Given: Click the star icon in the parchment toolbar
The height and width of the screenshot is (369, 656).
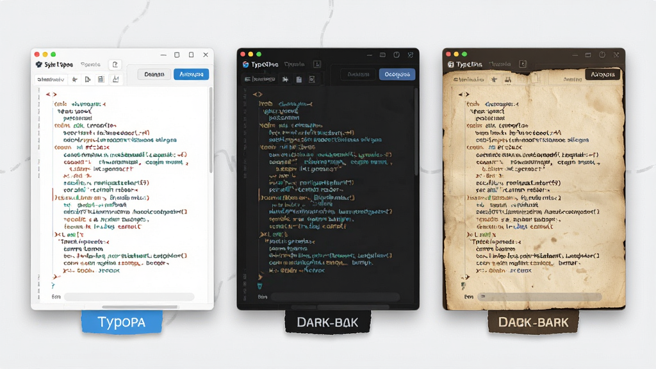Looking at the screenshot, I should (494, 79).
